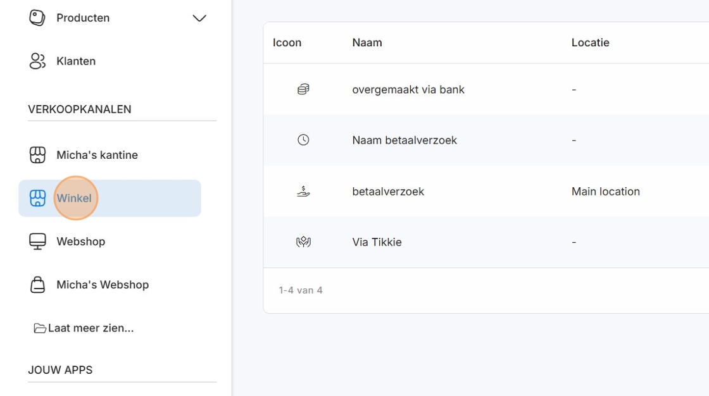This screenshot has width=709, height=396.
Task: Click the Producten sidebar icon
Action: [37, 18]
